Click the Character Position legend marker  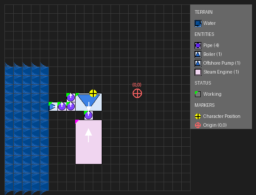click(x=198, y=116)
